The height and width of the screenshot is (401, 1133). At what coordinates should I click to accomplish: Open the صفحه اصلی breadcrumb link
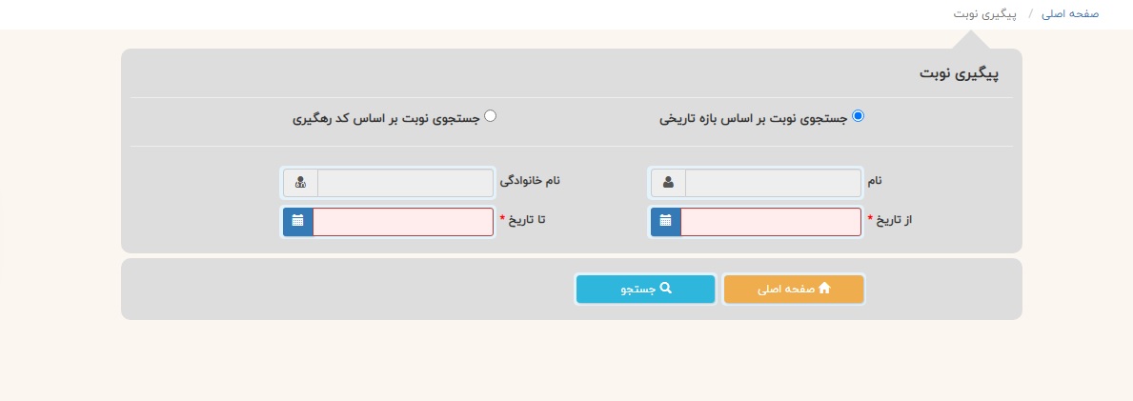tap(1070, 14)
